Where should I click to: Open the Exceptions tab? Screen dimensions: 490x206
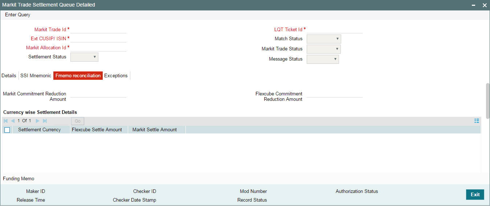(x=116, y=75)
